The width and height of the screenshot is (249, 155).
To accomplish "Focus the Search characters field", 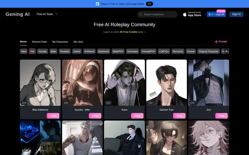I will pyautogui.click(x=157, y=14).
